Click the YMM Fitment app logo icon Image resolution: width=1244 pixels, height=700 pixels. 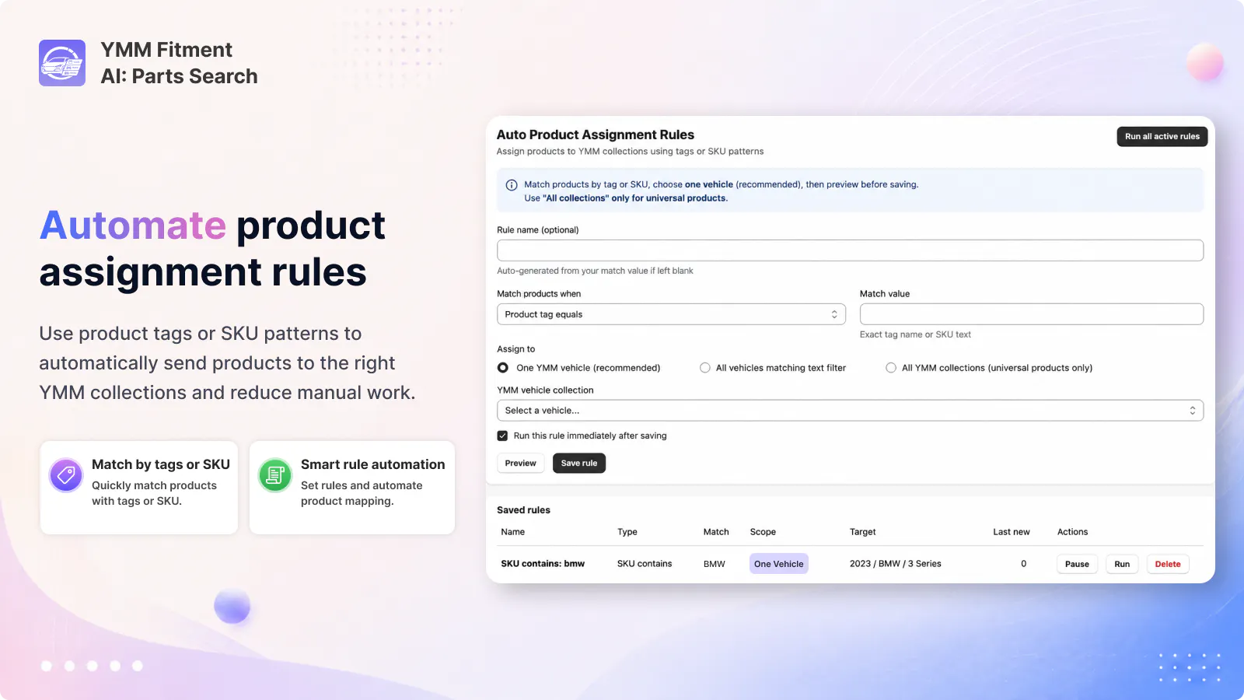(62, 63)
